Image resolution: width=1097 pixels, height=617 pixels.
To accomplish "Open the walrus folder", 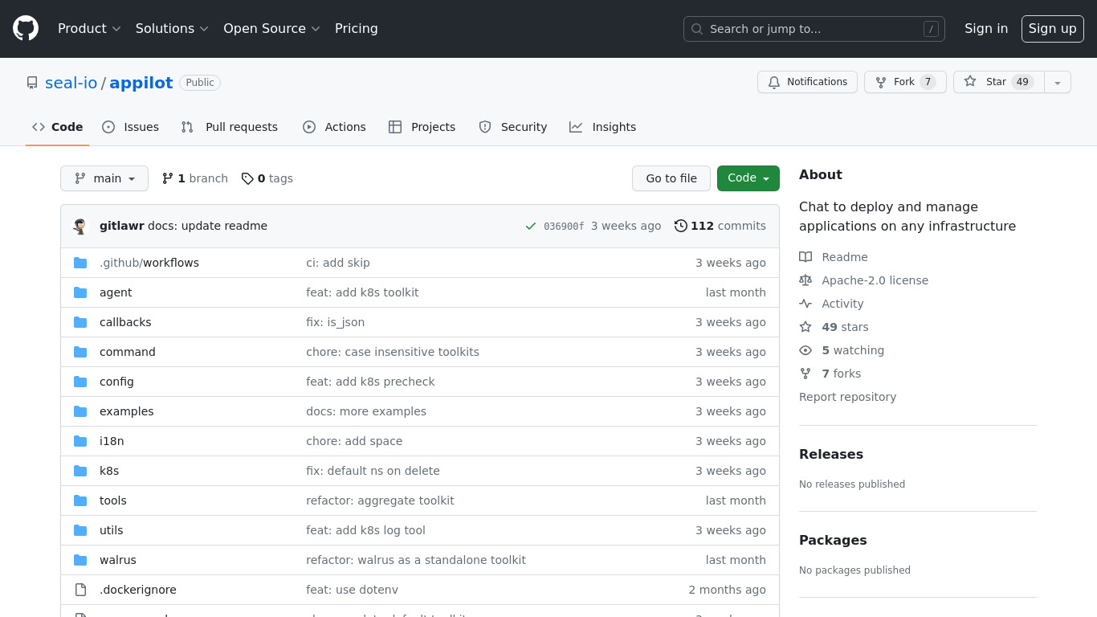I will pos(118,560).
